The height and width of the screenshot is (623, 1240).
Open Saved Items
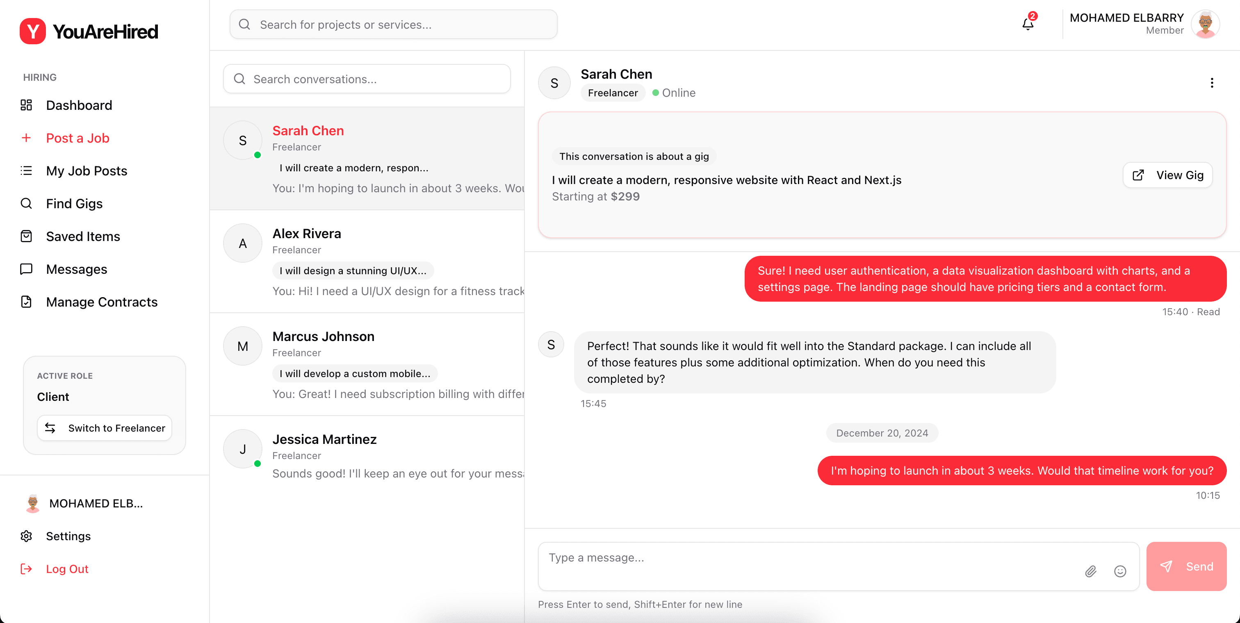pos(83,236)
